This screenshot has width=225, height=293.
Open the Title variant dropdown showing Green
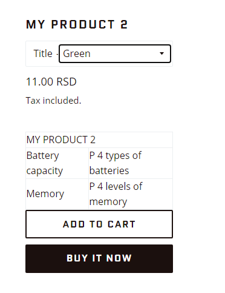pos(115,54)
